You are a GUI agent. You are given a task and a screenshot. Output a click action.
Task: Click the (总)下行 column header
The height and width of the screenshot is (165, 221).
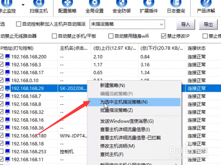(161, 48)
